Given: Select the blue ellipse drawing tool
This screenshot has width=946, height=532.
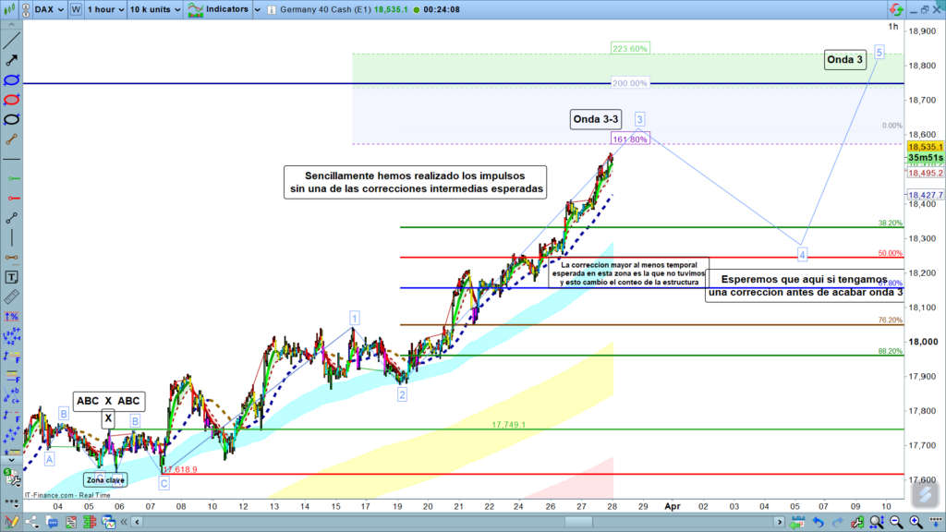Looking at the screenshot, I should [x=12, y=80].
